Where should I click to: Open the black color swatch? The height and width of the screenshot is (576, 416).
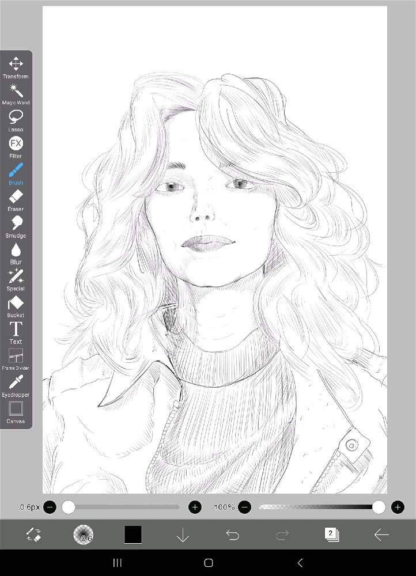133,535
